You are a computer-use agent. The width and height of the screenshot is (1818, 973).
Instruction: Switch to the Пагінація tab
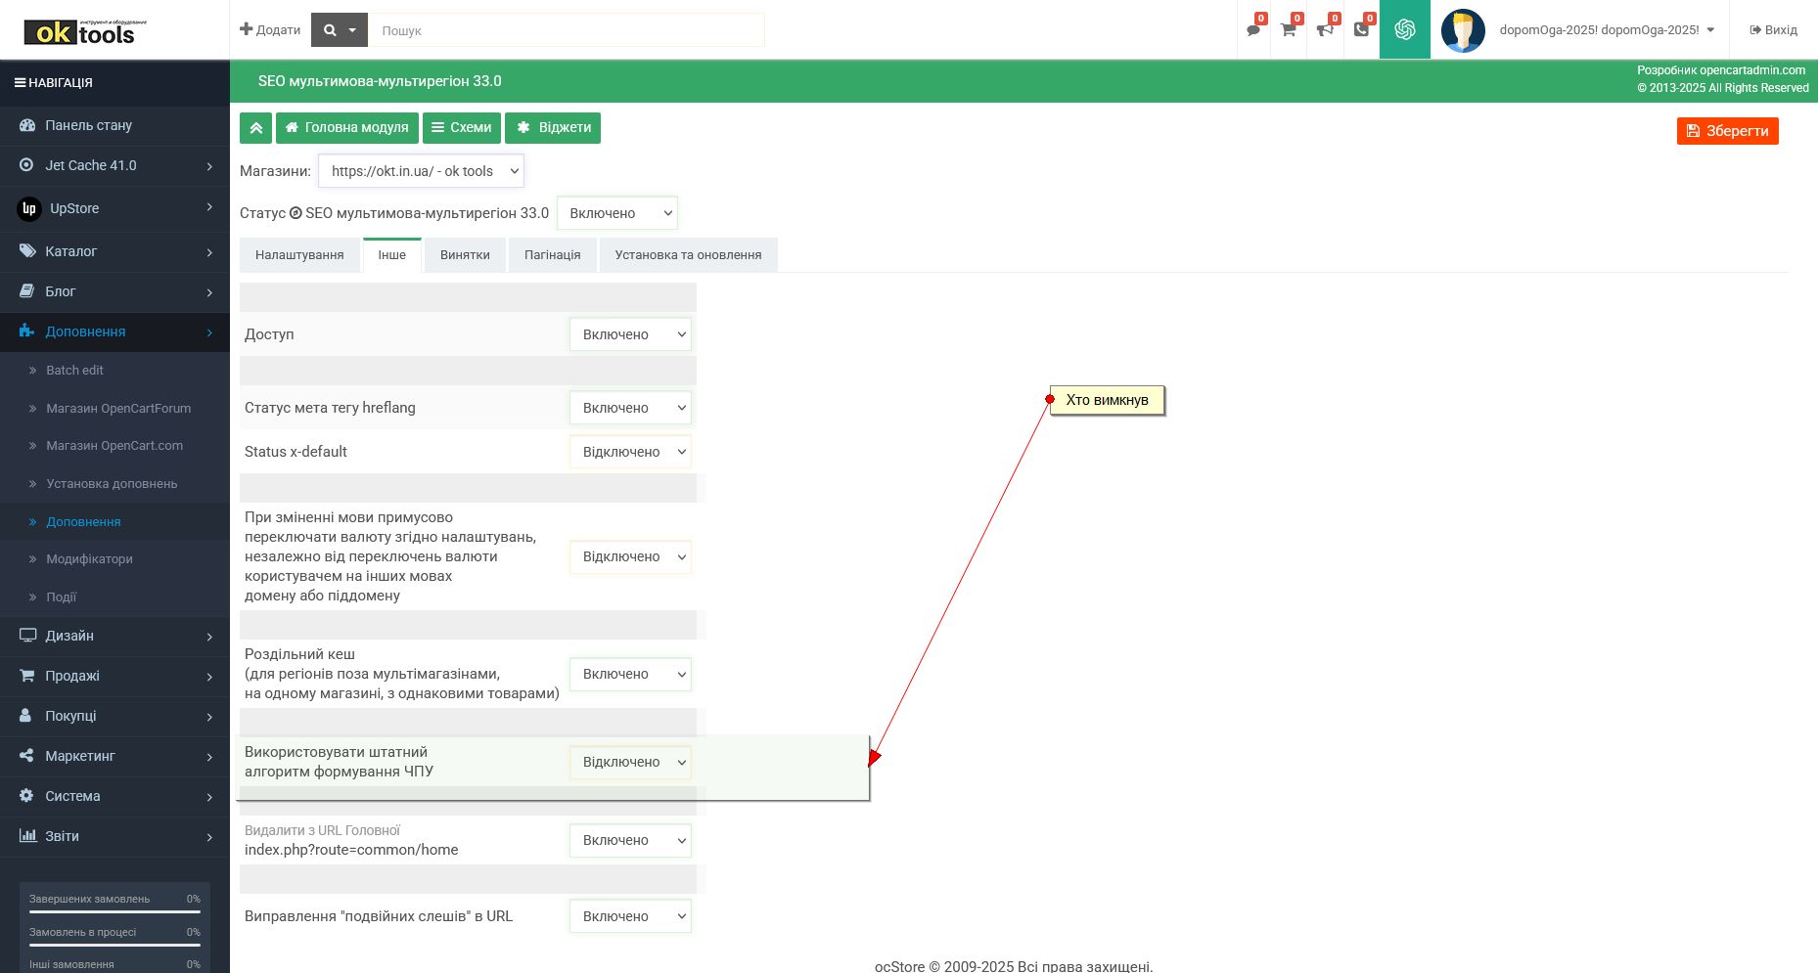point(553,255)
